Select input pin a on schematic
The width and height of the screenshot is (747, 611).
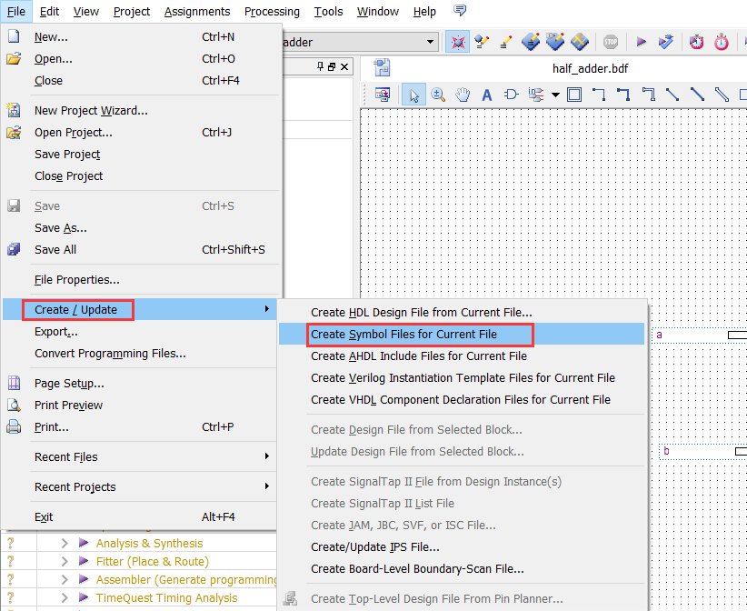tap(701, 335)
